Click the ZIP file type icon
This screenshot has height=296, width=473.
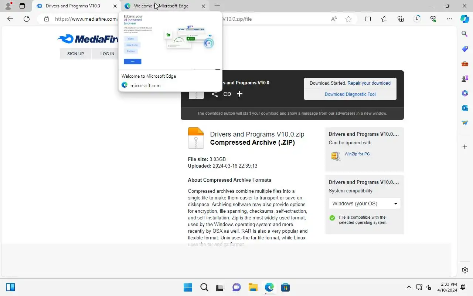[196, 138]
